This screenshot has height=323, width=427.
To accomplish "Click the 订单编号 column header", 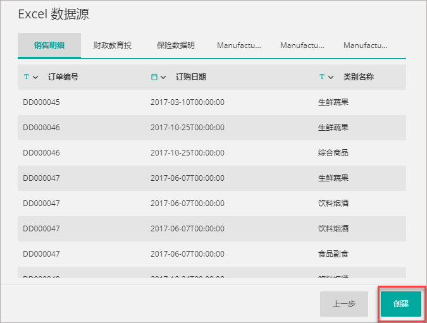I will click(x=63, y=77).
